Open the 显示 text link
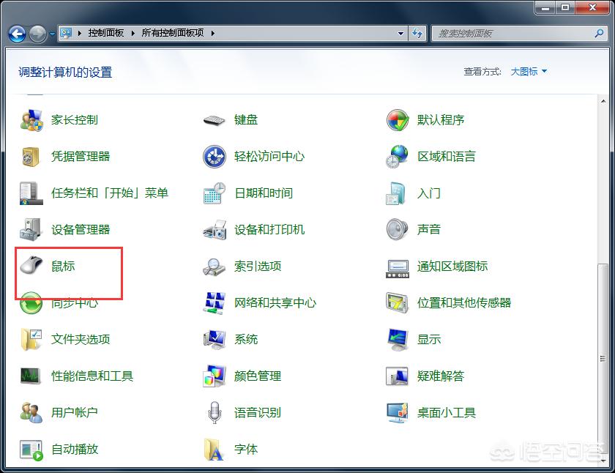 tap(429, 339)
